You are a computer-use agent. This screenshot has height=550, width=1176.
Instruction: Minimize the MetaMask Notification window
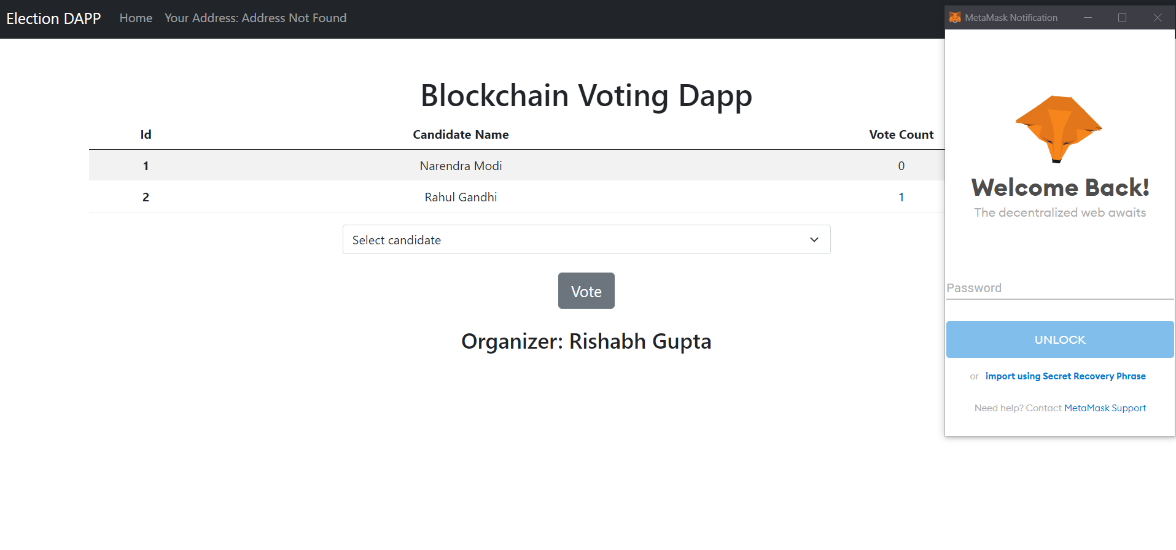coord(1088,18)
